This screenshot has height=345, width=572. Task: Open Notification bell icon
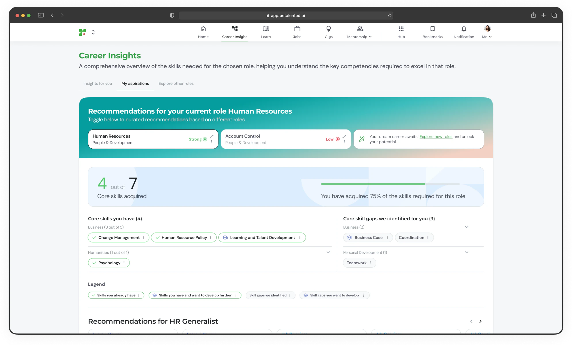coord(464,29)
